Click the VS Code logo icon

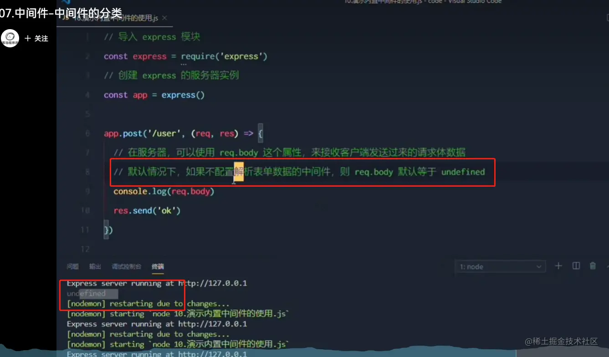[x=66, y=2]
